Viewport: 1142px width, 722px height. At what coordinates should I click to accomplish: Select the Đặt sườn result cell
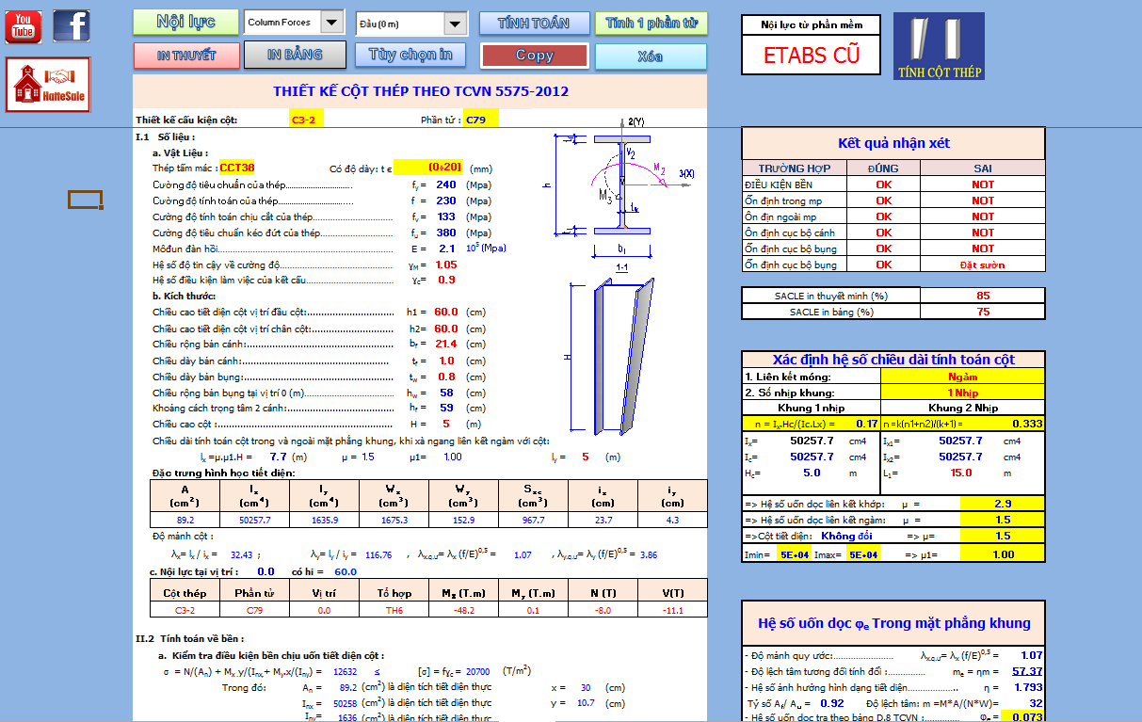(983, 265)
